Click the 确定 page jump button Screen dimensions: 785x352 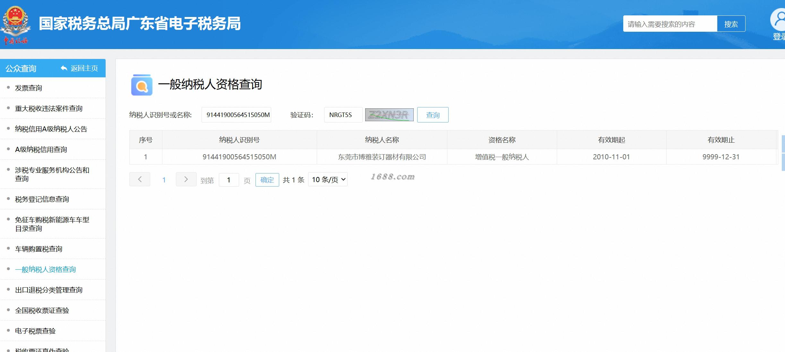pos(267,180)
